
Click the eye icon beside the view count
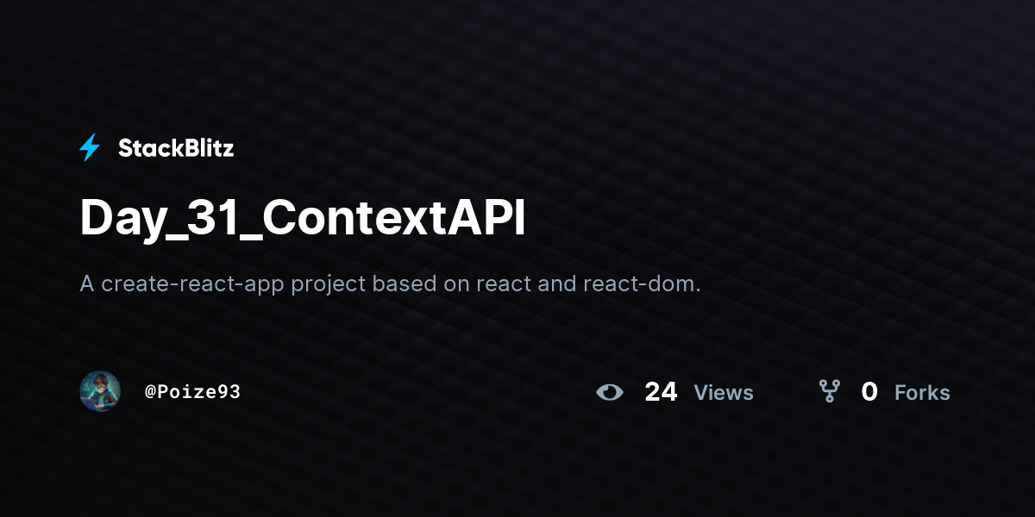(x=610, y=392)
